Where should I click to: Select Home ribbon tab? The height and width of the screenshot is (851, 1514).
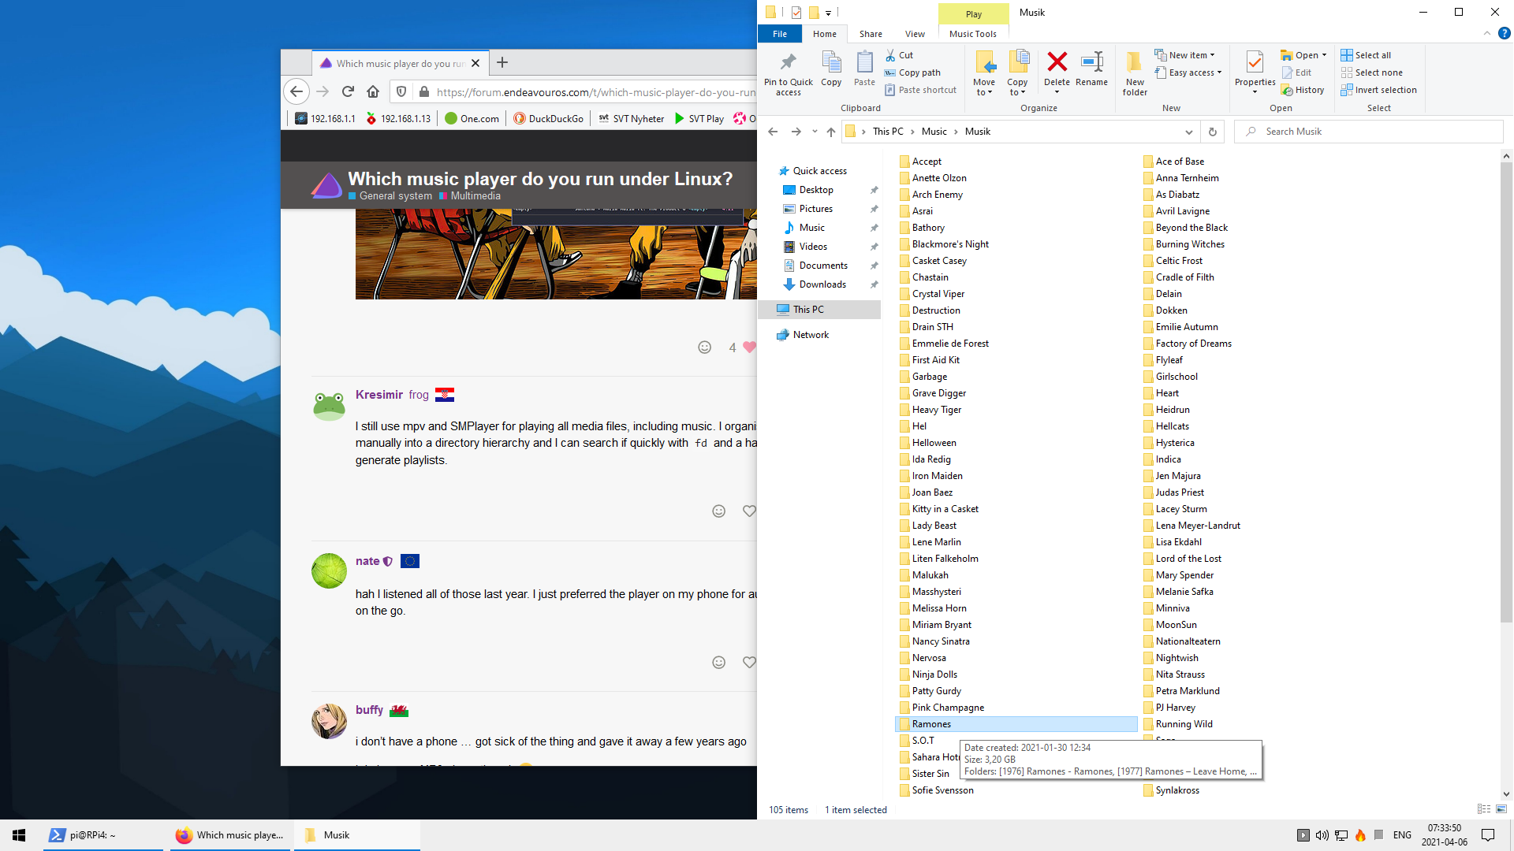[x=824, y=34]
